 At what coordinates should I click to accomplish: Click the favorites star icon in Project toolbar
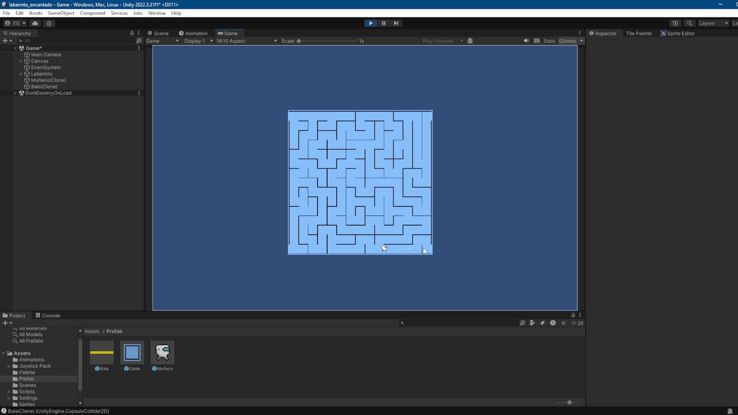(x=563, y=323)
